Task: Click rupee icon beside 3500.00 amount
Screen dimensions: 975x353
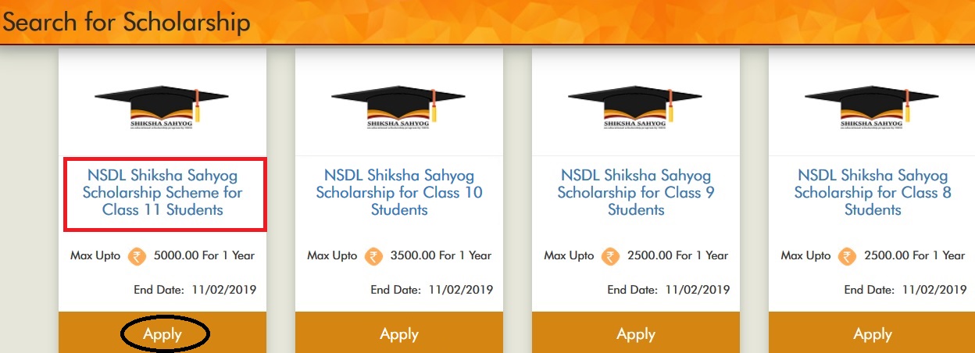Action: [374, 256]
